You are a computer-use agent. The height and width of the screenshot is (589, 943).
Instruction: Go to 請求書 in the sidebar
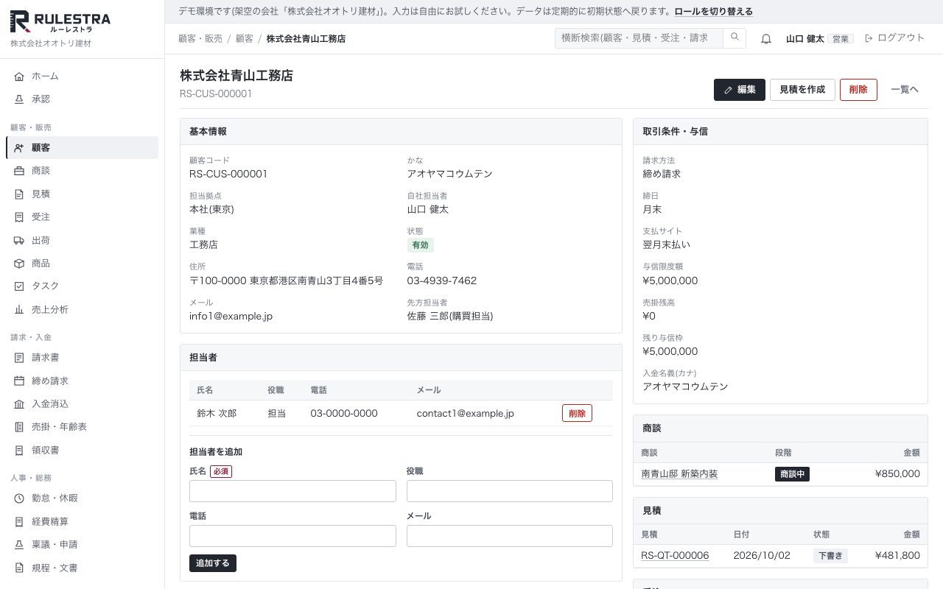point(83,358)
